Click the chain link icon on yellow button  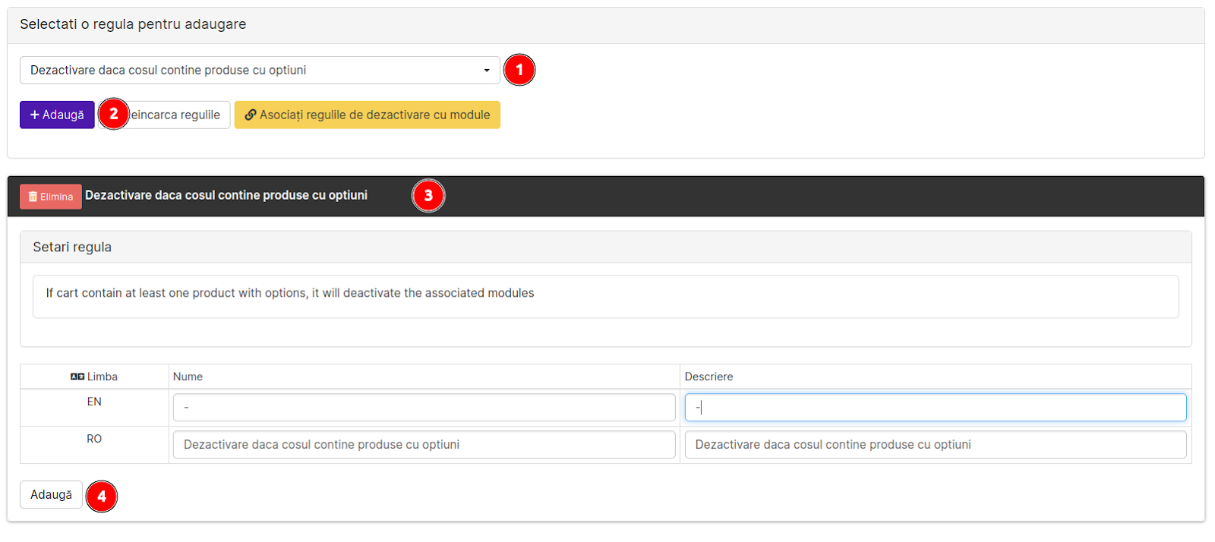point(250,115)
